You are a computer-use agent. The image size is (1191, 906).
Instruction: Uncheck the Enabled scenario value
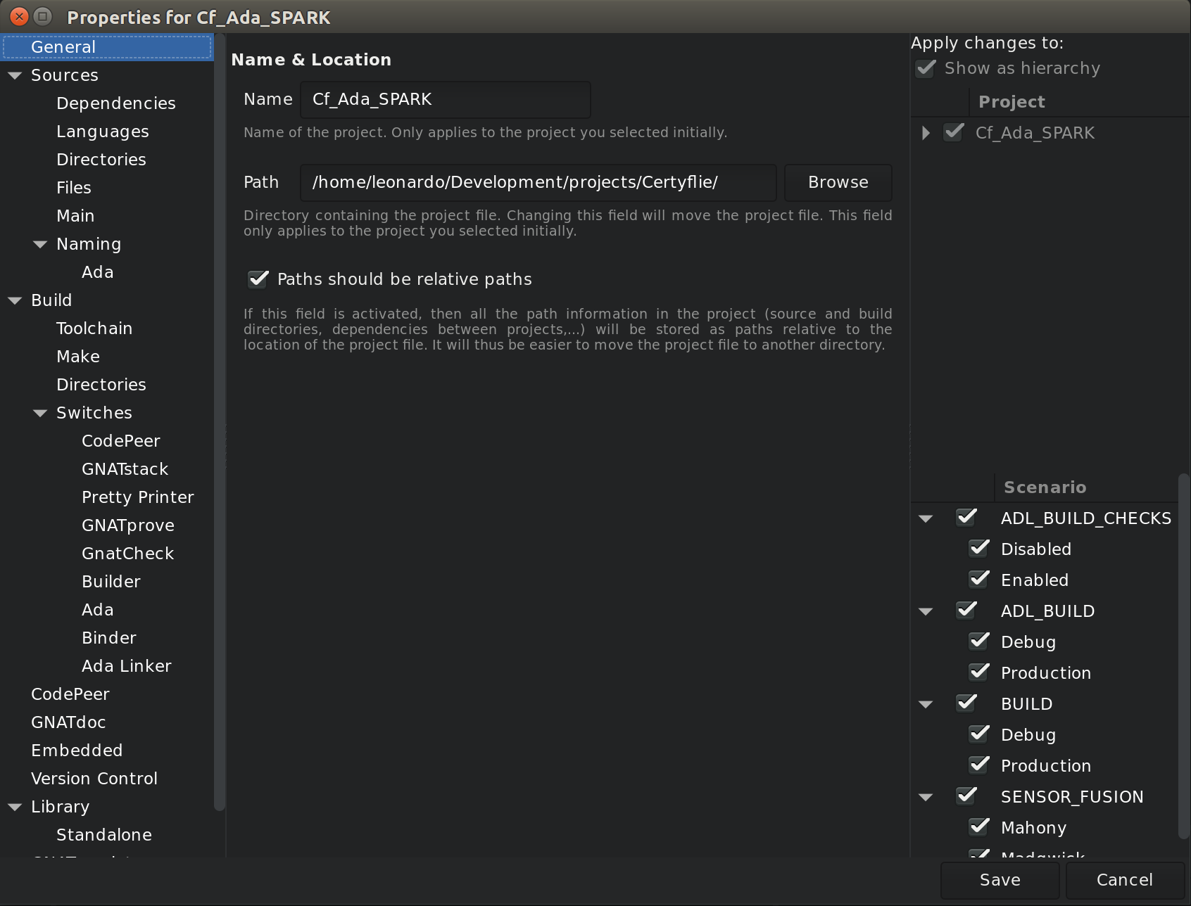pyautogui.click(x=979, y=580)
